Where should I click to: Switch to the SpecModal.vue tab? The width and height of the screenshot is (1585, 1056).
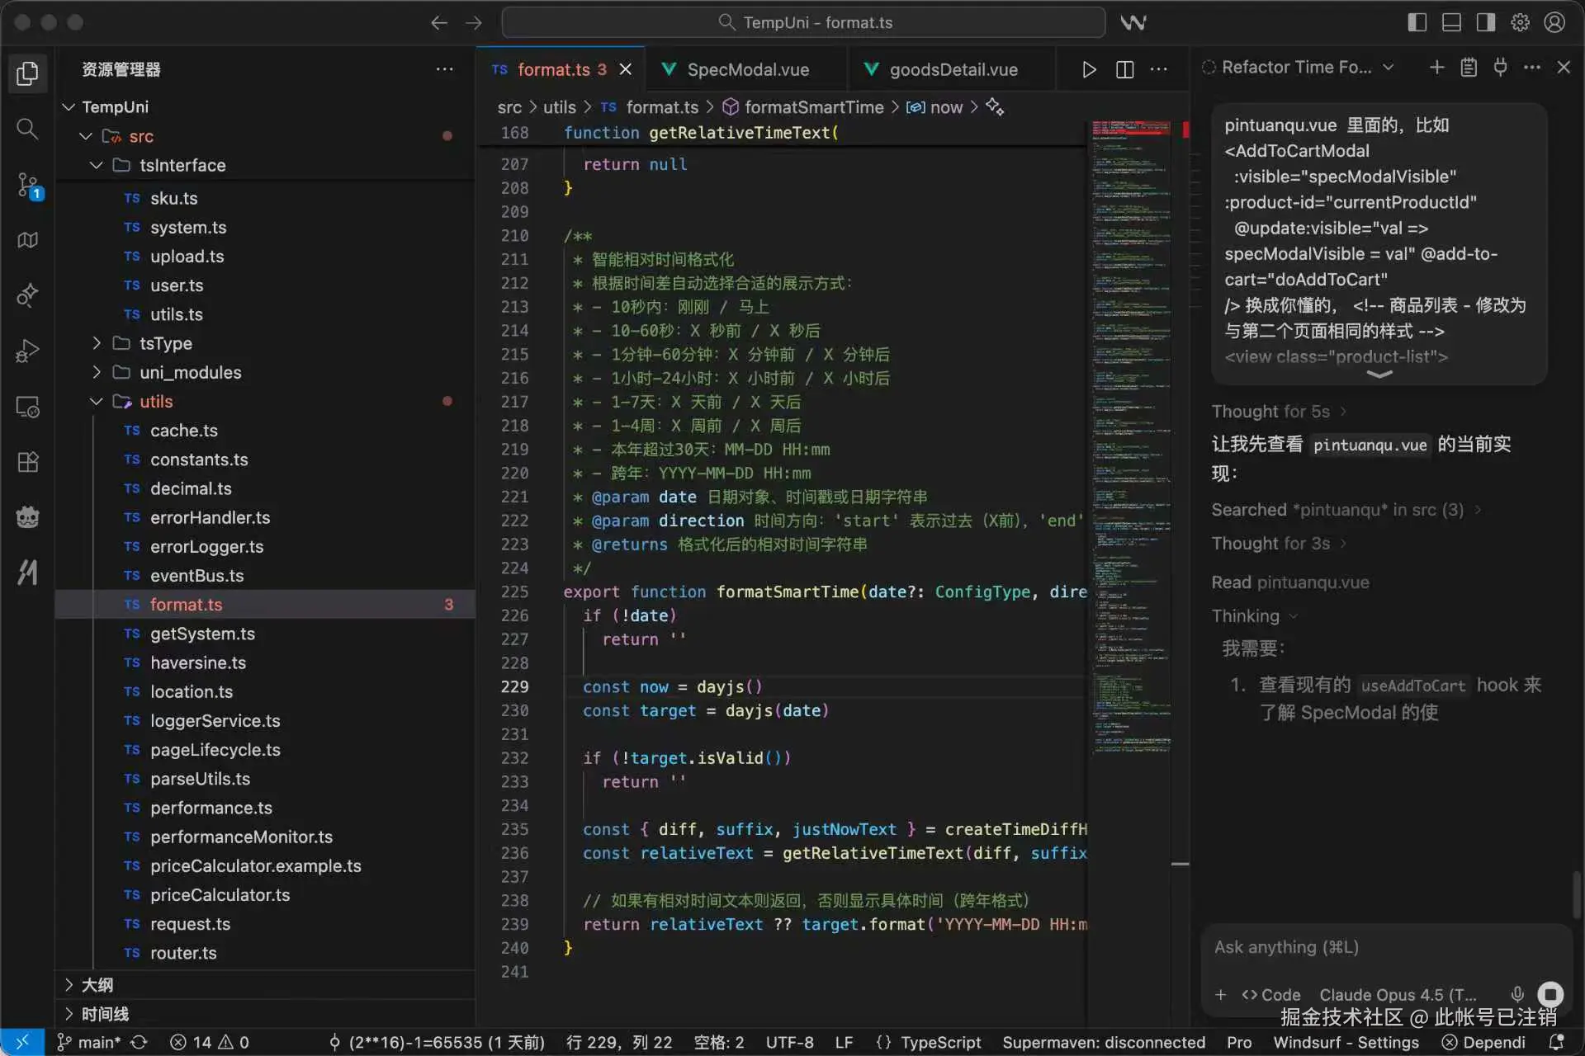tap(747, 69)
